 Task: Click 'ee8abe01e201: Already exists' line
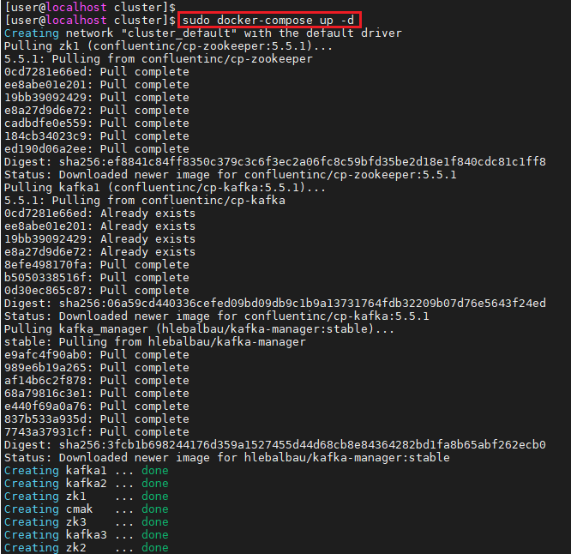click(99, 226)
